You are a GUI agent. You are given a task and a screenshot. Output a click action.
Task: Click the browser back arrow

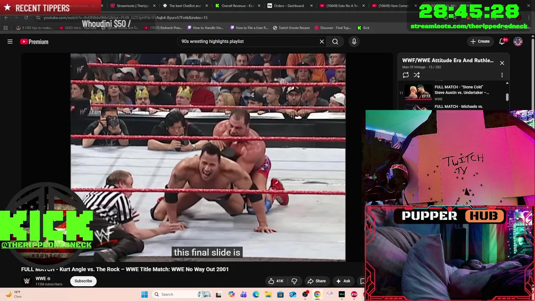click(6, 18)
